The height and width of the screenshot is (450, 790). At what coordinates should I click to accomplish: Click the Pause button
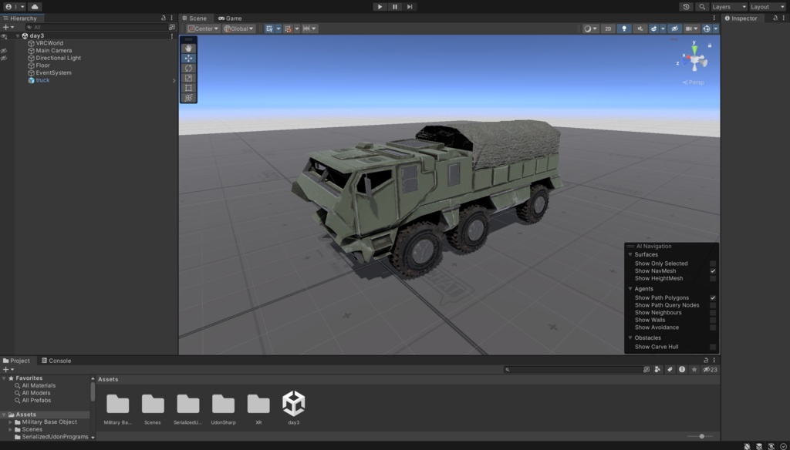pos(394,7)
